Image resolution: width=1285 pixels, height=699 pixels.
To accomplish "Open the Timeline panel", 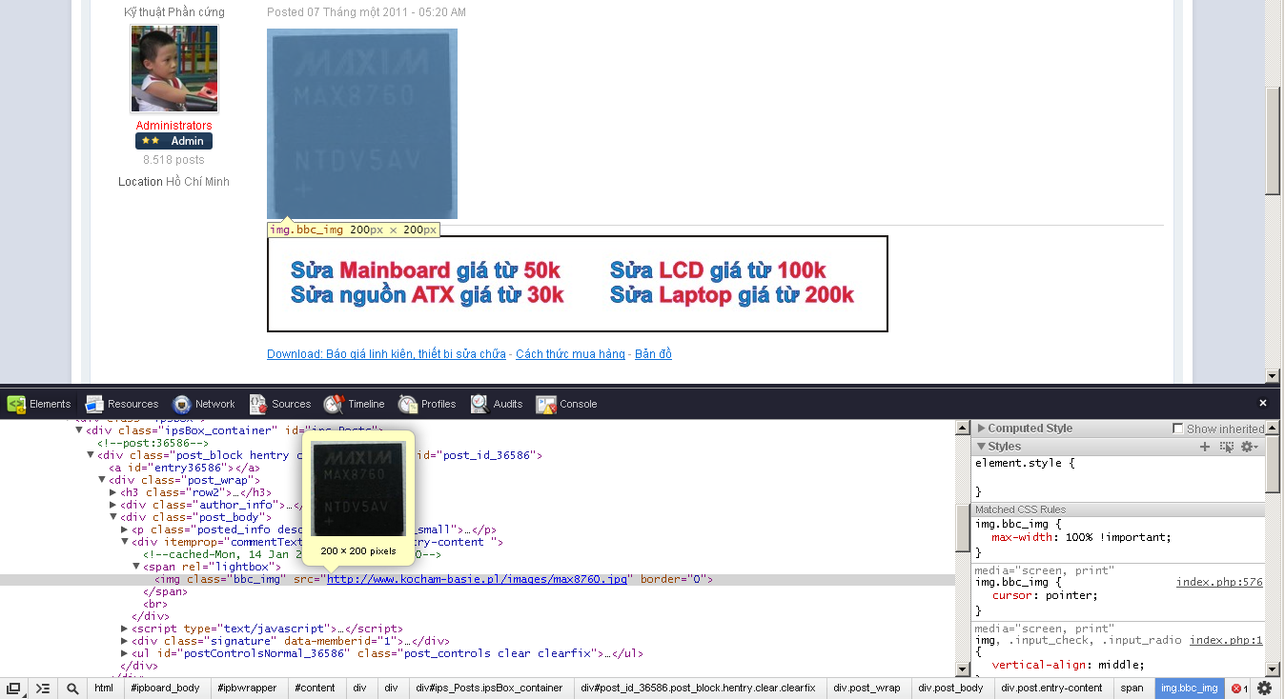I will pyautogui.click(x=355, y=404).
